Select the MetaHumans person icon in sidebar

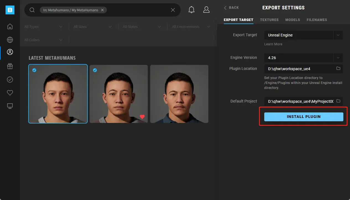10,52
